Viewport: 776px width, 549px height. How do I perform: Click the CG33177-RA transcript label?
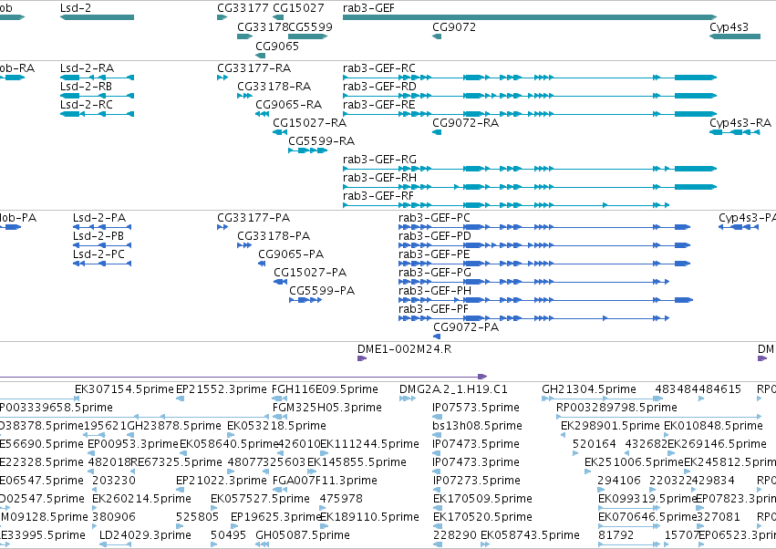[x=253, y=67]
